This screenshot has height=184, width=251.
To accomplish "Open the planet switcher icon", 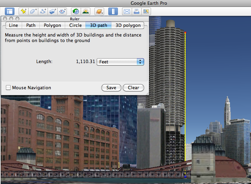I will coord(99,11).
